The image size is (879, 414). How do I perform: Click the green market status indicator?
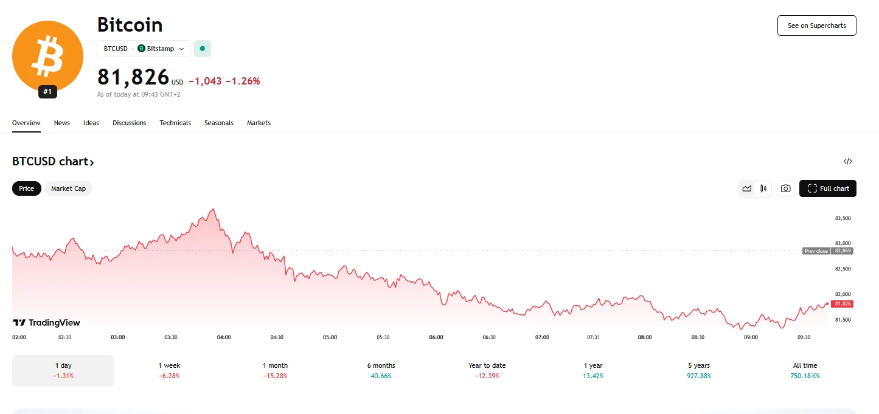(x=203, y=49)
